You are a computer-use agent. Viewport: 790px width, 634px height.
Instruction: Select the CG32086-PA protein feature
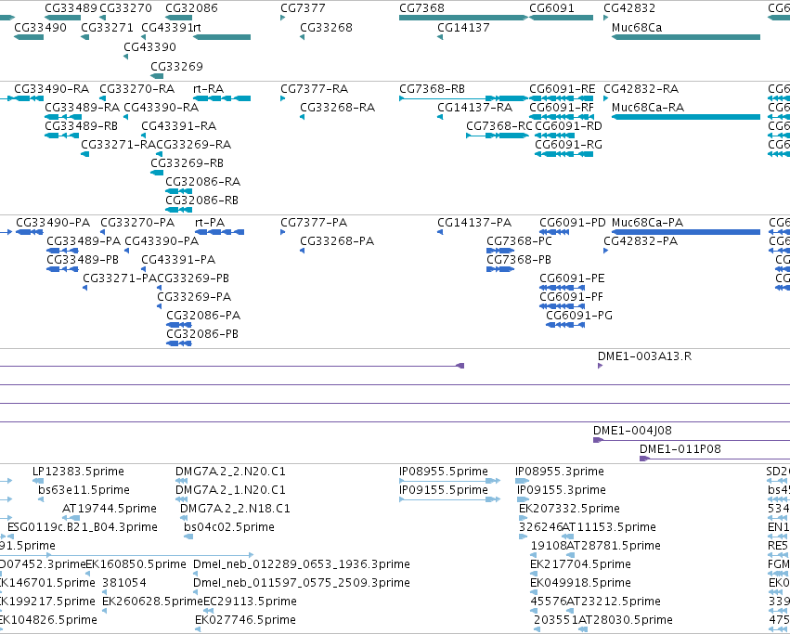tap(179, 325)
